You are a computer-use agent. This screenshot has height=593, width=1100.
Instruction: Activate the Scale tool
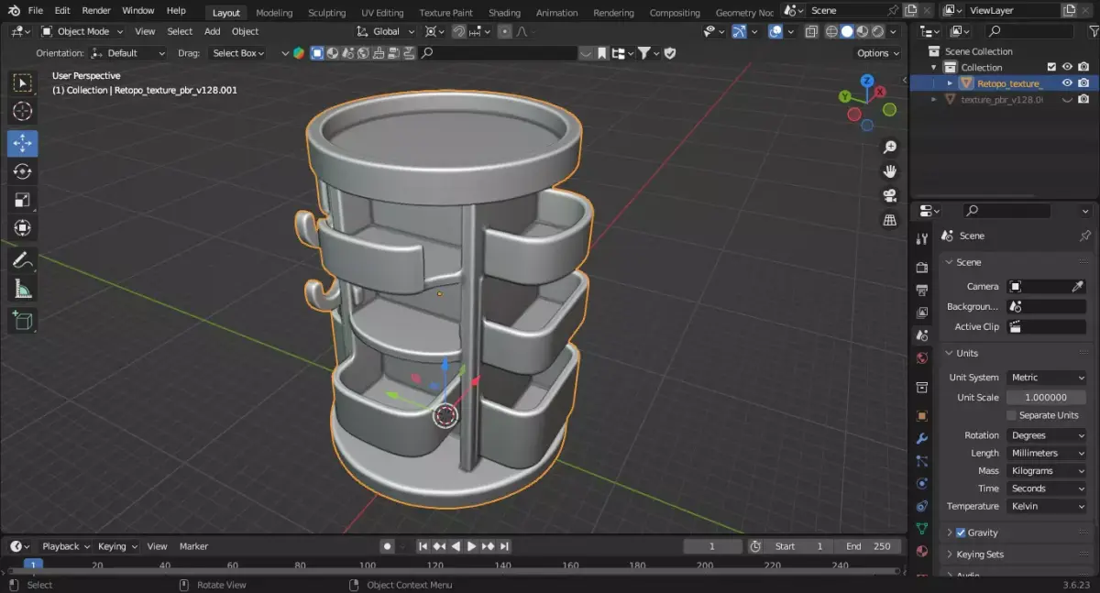tap(23, 200)
